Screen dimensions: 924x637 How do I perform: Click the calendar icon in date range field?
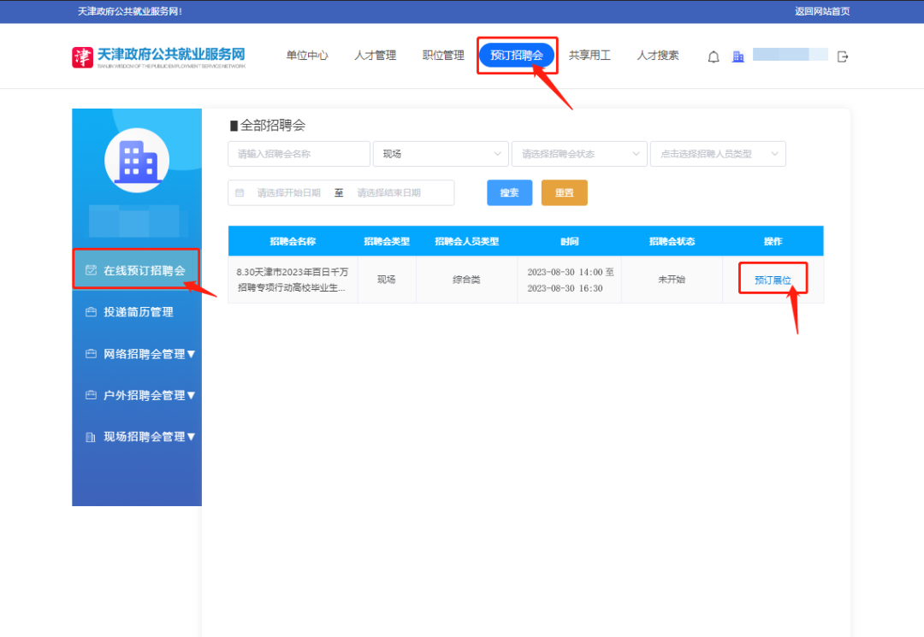pos(240,193)
